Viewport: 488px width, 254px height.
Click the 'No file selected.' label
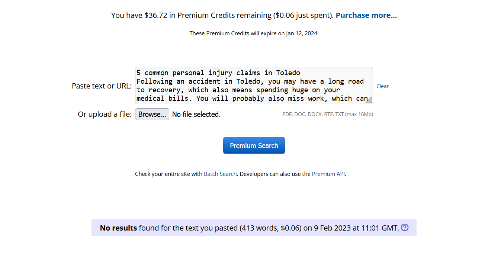pos(196,114)
